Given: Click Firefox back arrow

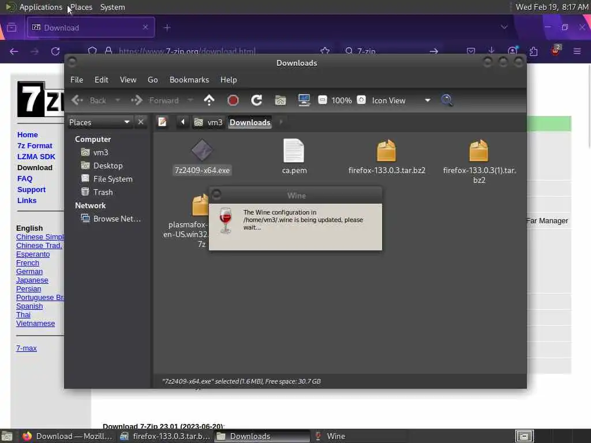Looking at the screenshot, I should pyautogui.click(x=14, y=51).
